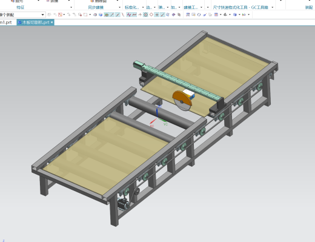Viewport: 315px width, 242px height.
Task: Click the plus-with-arrow snap icon before Arc Center
Action: (x=140, y=15)
